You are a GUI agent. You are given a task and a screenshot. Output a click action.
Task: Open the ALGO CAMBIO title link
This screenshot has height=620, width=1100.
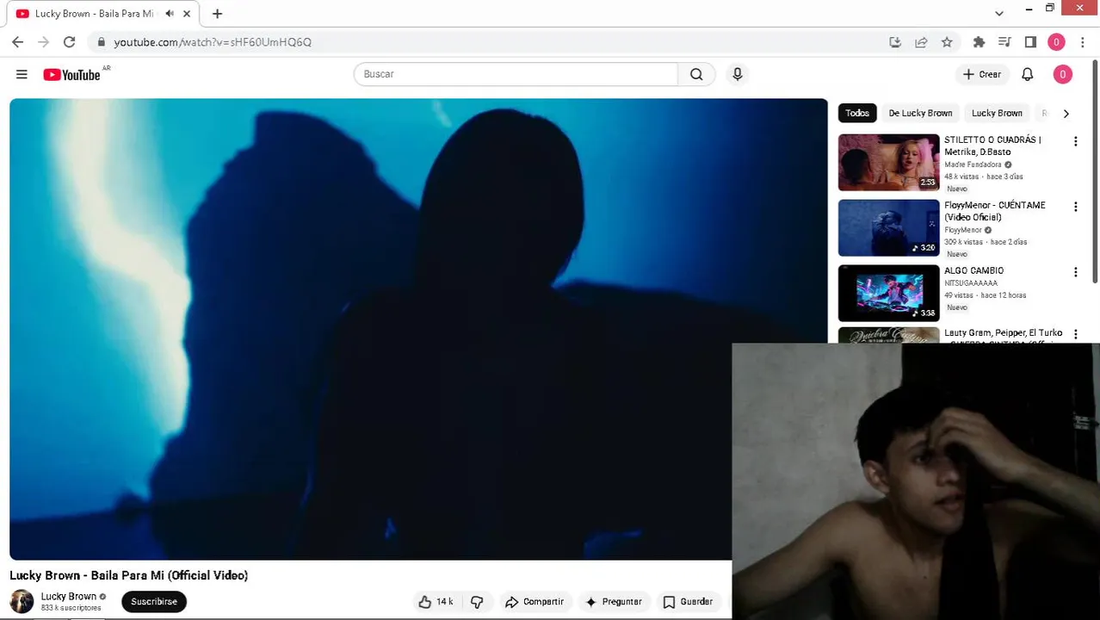click(x=973, y=270)
